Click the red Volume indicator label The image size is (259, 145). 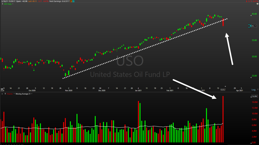(10, 94)
